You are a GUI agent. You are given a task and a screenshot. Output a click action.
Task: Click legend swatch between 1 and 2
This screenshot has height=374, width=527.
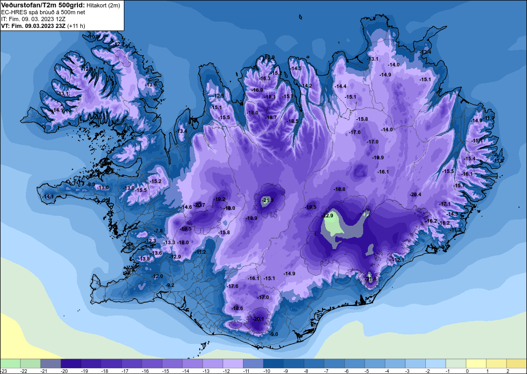point(496,363)
